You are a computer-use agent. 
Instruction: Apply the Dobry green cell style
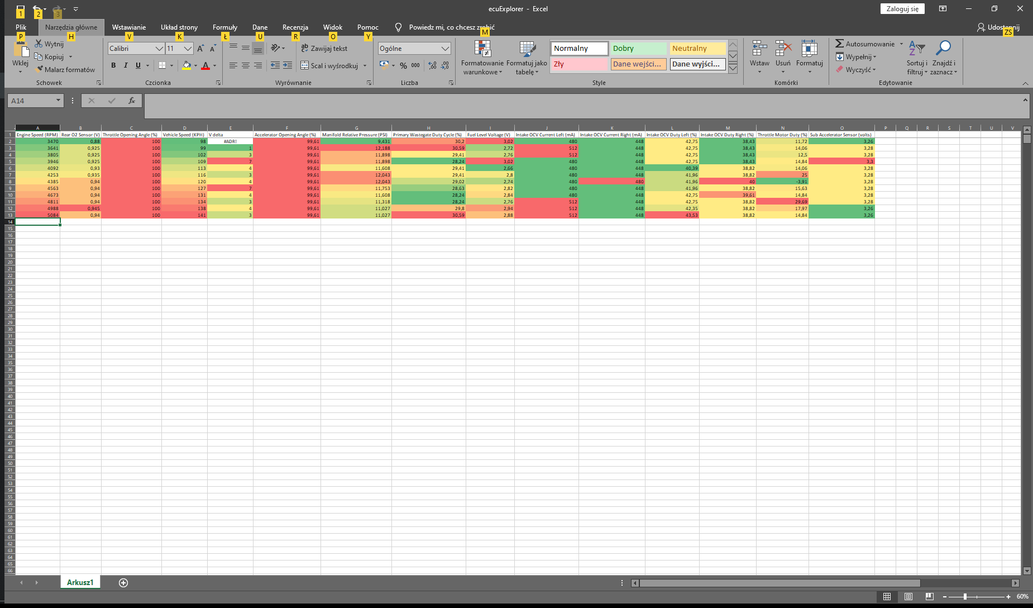point(638,49)
